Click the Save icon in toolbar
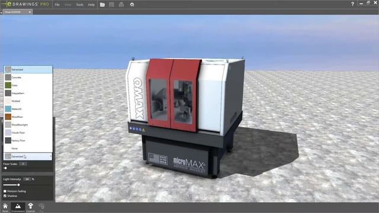The height and width of the screenshot is (213, 379). [111, 5]
